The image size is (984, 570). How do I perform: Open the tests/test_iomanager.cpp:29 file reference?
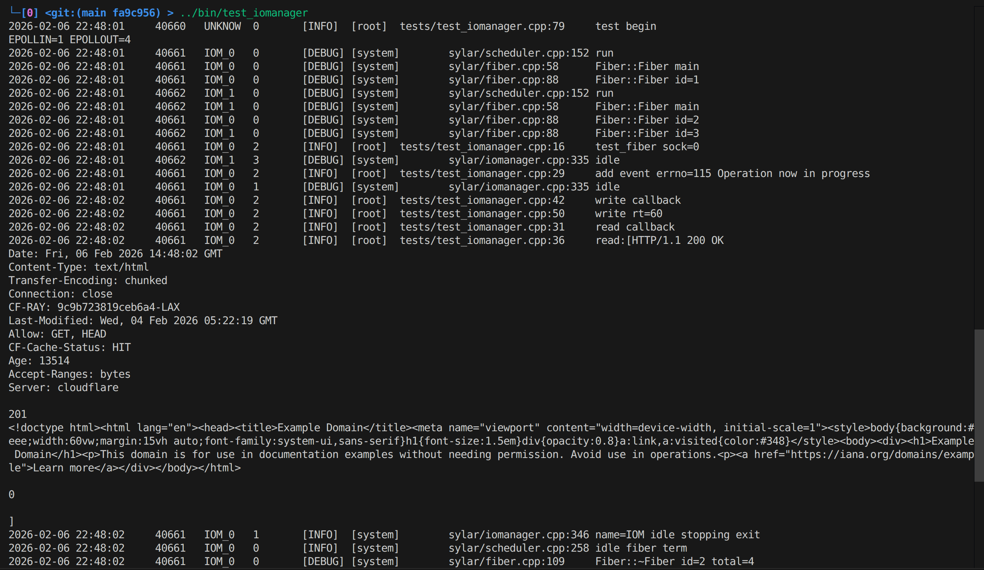click(482, 174)
